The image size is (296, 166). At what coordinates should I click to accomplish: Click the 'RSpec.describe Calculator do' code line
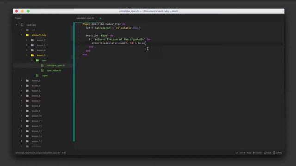coord(104,24)
